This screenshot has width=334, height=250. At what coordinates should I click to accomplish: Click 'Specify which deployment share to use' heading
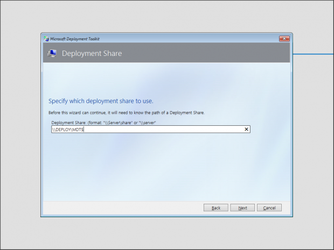pos(105,101)
